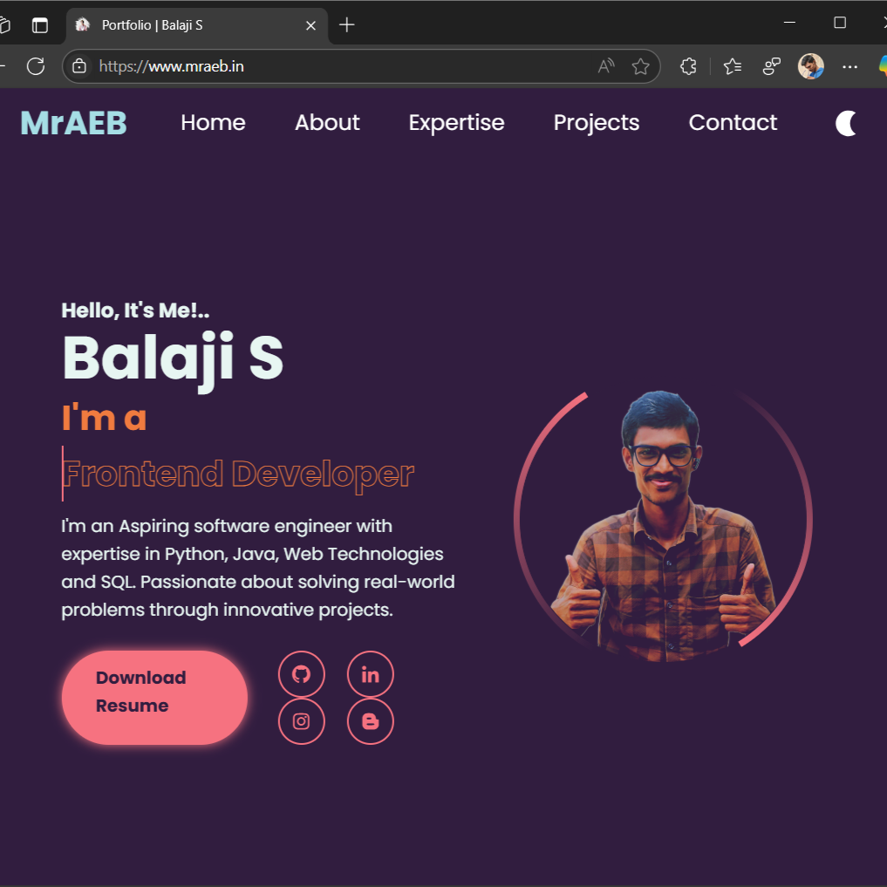Image resolution: width=887 pixels, height=887 pixels.
Task: Close the Portfolio | Balaji S tab
Action: click(x=310, y=25)
